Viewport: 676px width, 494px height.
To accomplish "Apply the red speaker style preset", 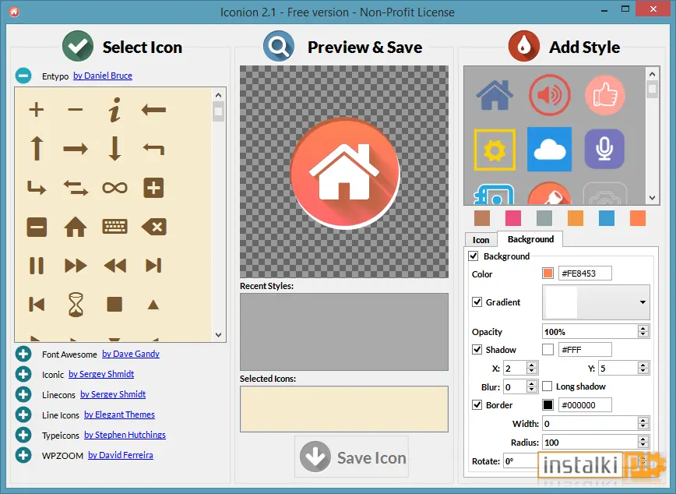I will point(549,95).
